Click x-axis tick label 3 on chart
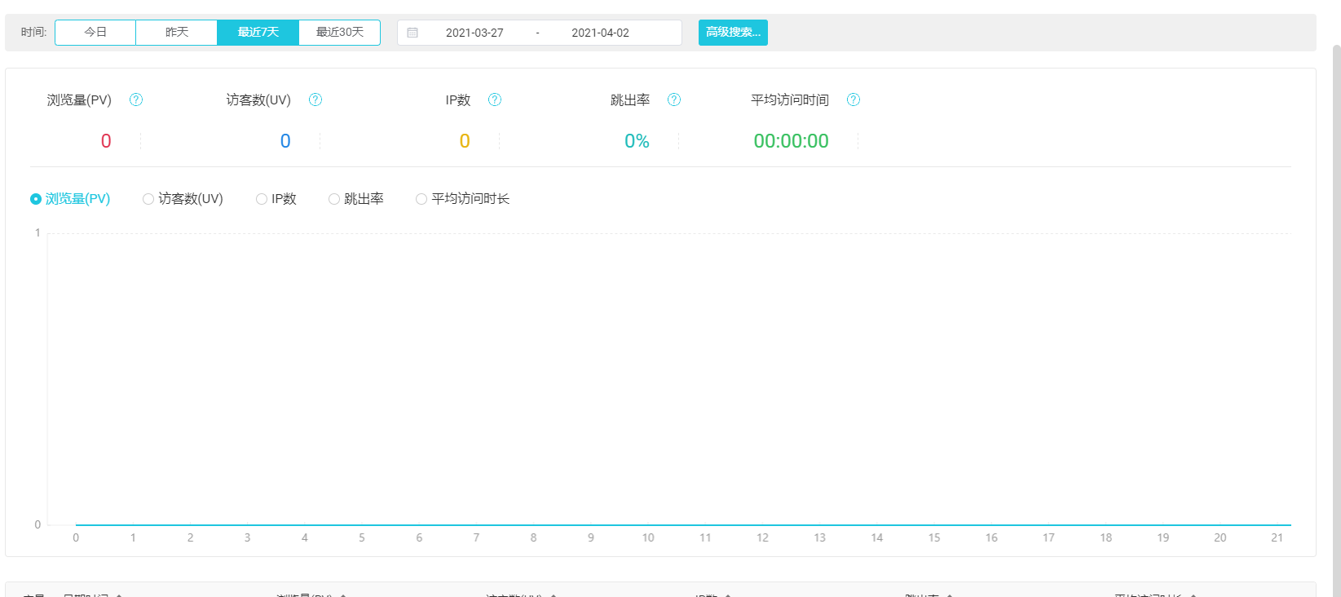1341x597 pixels. click(247, 537)
